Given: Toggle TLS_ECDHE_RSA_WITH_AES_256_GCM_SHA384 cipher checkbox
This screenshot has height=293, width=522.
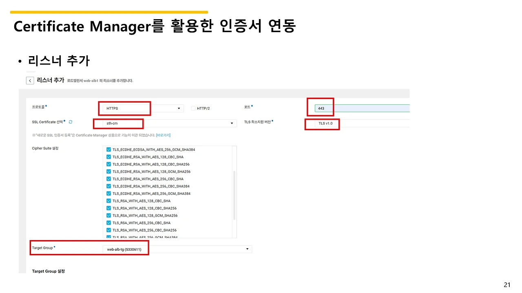Looking at the screenshot, I should (108, 194).
